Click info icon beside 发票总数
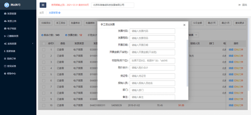This screenshot has height=115, width=251. pyautogui.click(x=66, y=35)
